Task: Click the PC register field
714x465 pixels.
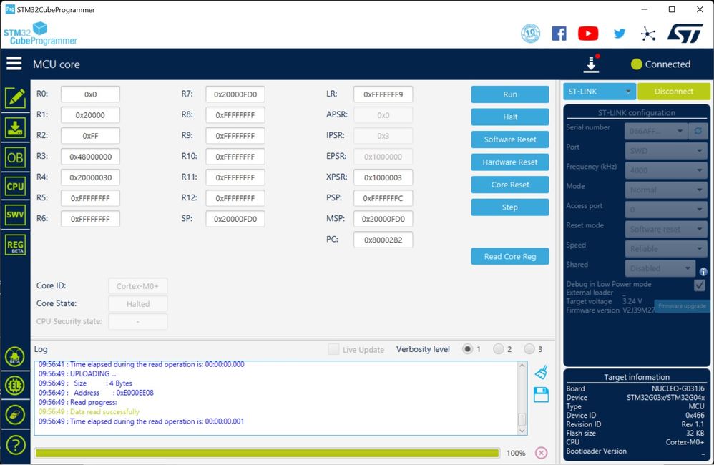Action: [x=383, y=240]
